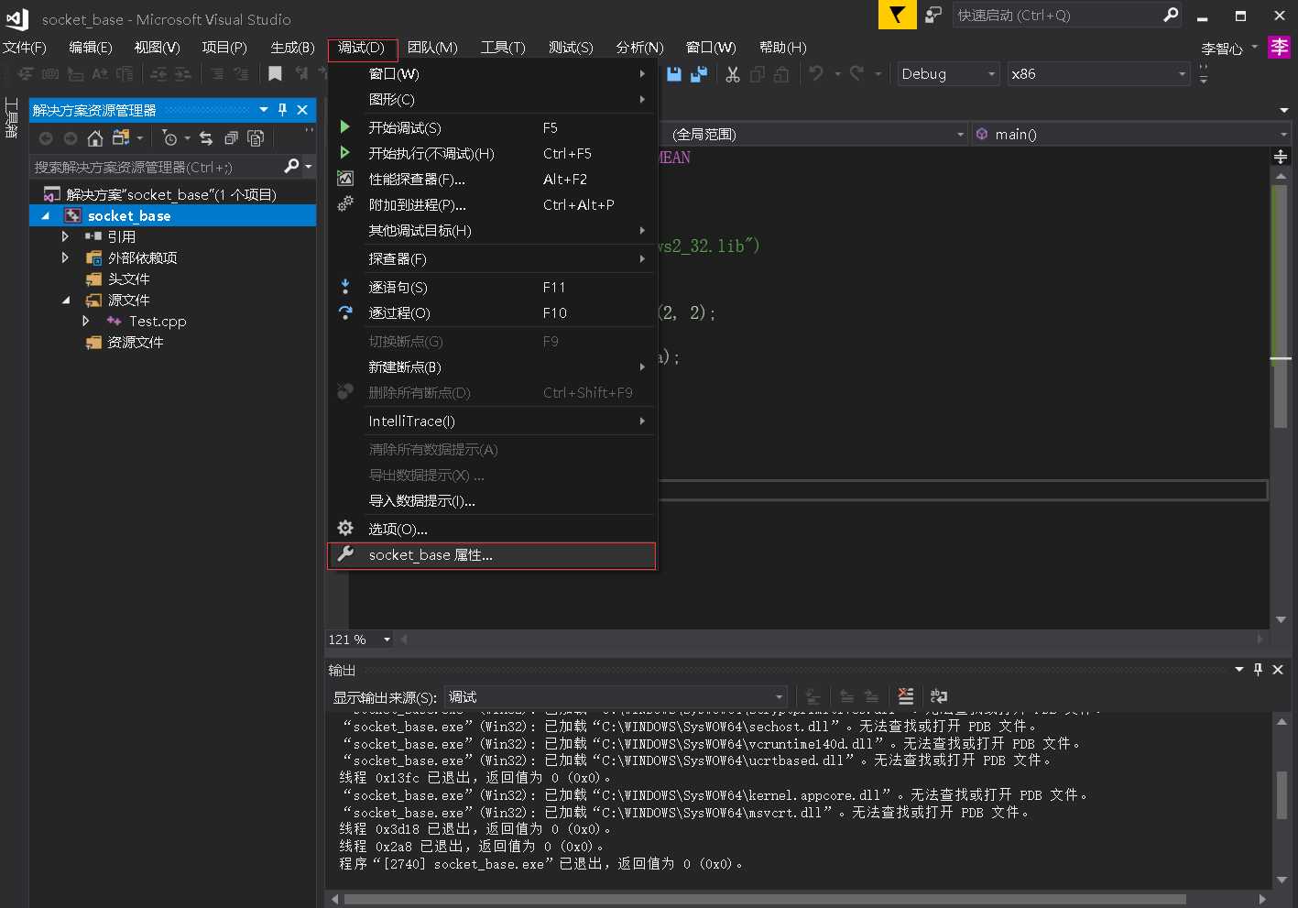The height and width of the screenshot is (908, 1298).
Task: Open 其他调试目标(H) submenu
Action: click(x=492, y=230)
